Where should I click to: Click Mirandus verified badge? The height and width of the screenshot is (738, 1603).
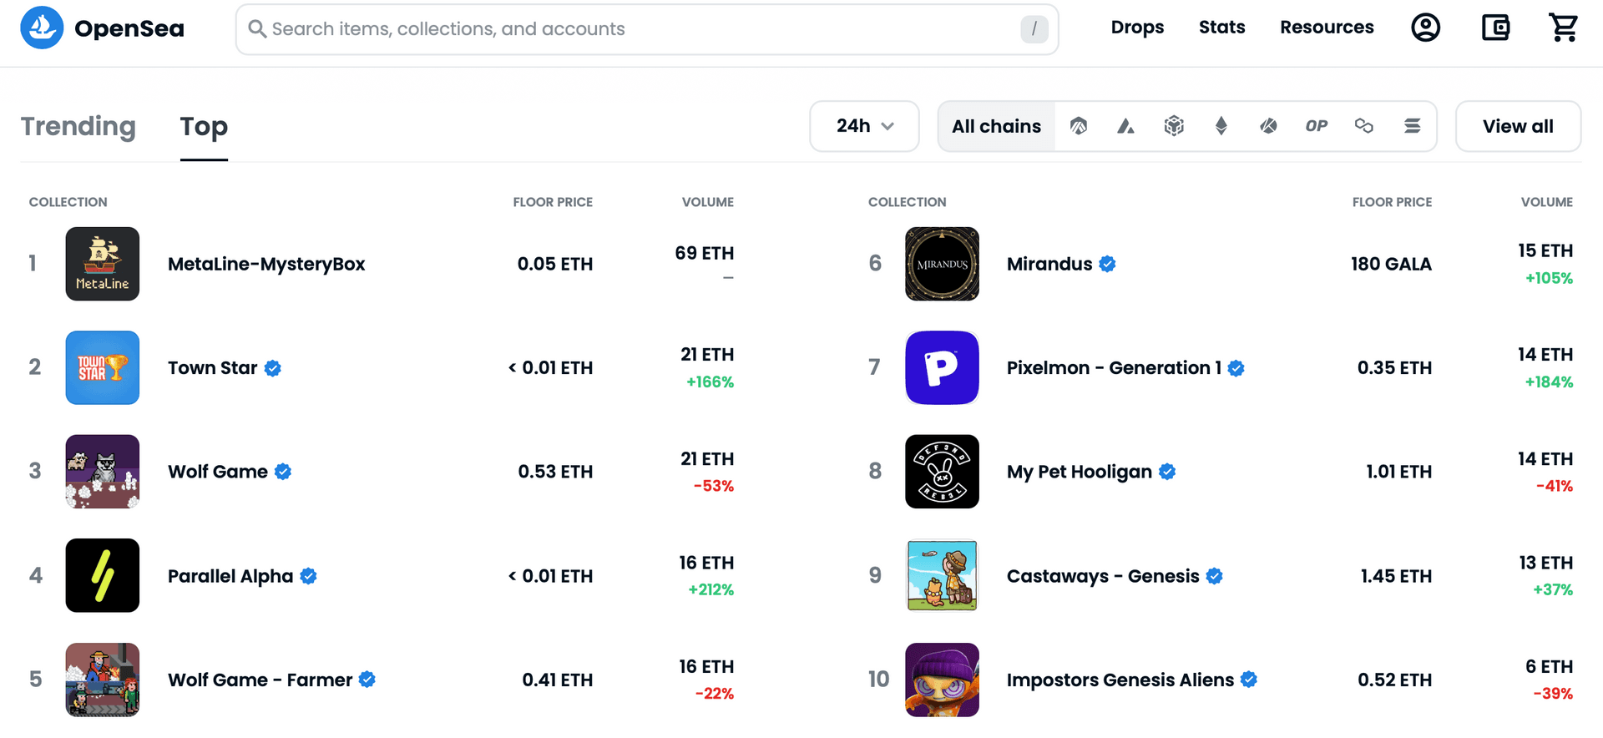pyautogui.click(x=1108, y=264)
